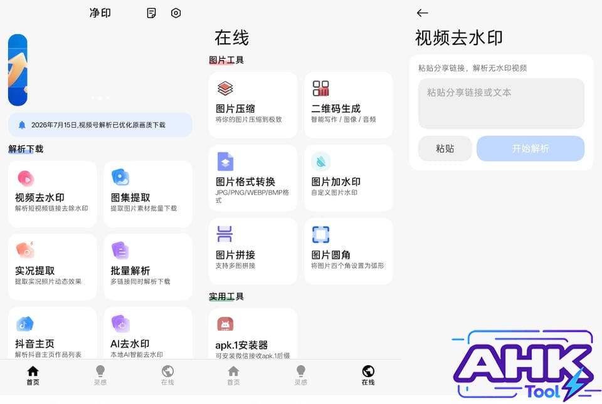This screenshot has height=404, width=602.
Task: Open 二维码生成 card title
Action: (x=336, y=108)
